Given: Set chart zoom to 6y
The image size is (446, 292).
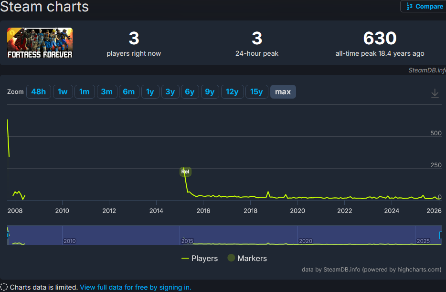Looking at the screenshot, I should (x=190, y=91).
